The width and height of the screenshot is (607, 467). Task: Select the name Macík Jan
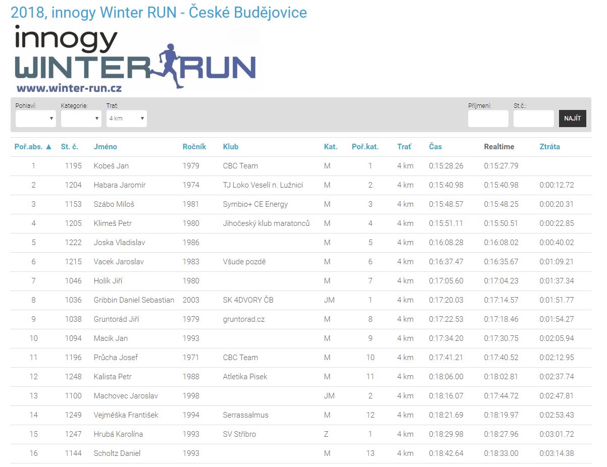(x=111, y=338)
